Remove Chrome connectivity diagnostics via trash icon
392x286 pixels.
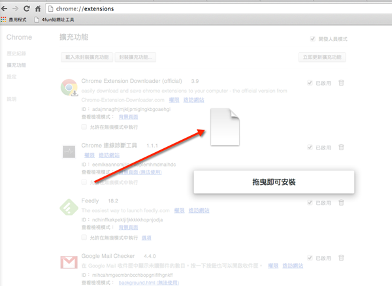(x=341, y=147)
